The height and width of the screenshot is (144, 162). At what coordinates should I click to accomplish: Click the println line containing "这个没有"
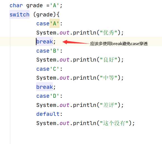pyautogui.click(x=85, y=123)
